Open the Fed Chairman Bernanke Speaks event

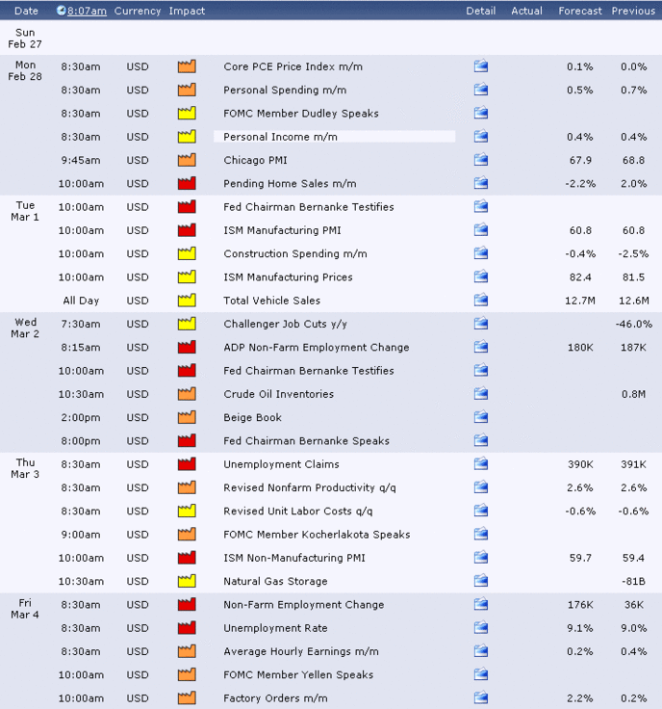(x=306, y=441)
